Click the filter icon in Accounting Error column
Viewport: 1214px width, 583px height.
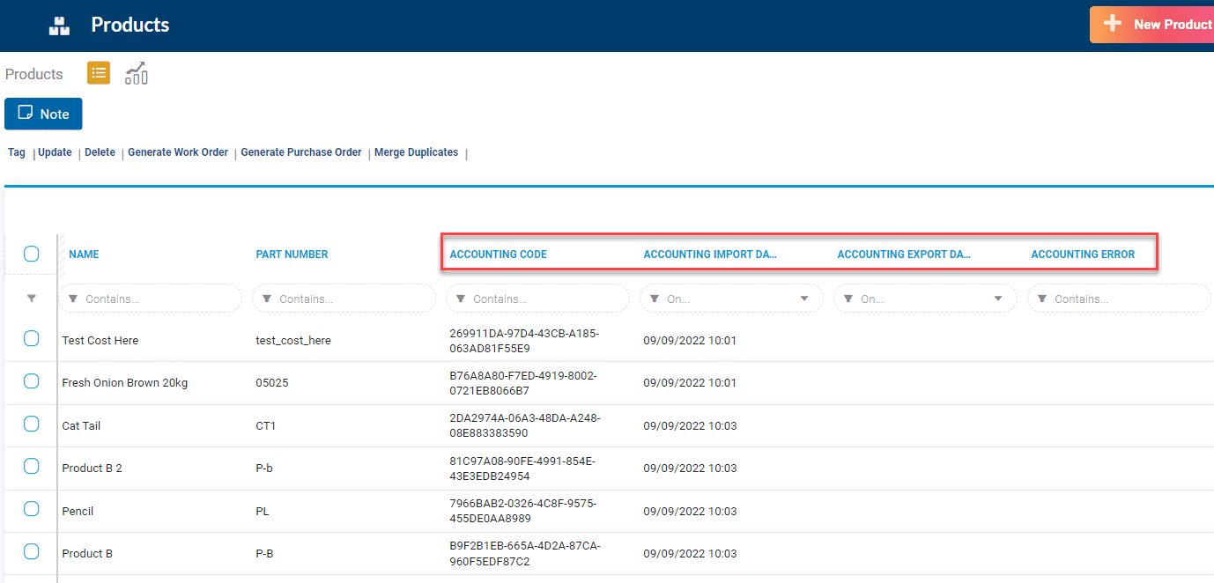[1042, 299]
